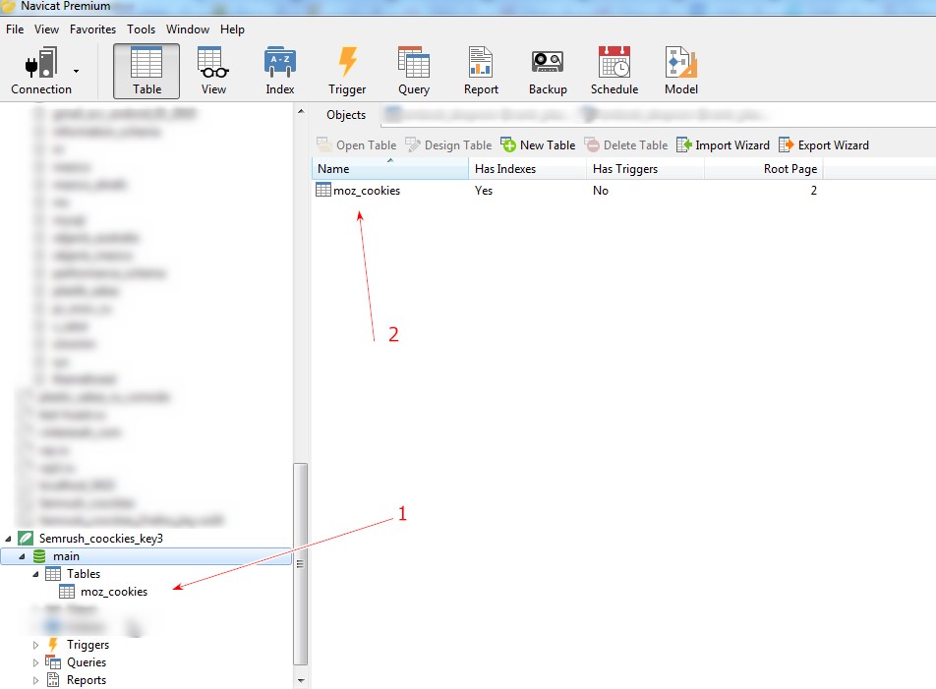Open the View objects toolbar icon
936x689 pixels.
point(213,71)
